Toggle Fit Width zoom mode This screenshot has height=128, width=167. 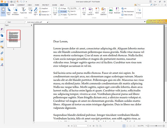pyautogui.click(x=63, y=11)
